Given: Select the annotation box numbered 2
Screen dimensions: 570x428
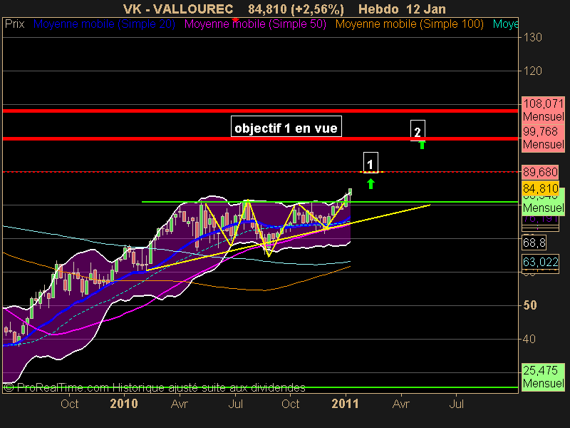Looking at the screenshot, I should click(x=418, y=131).
